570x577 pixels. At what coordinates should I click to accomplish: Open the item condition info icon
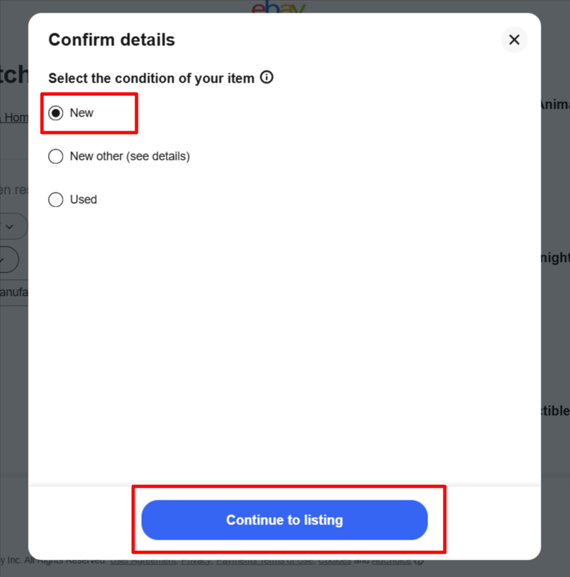pyautogui.click(x=266, y=77)
